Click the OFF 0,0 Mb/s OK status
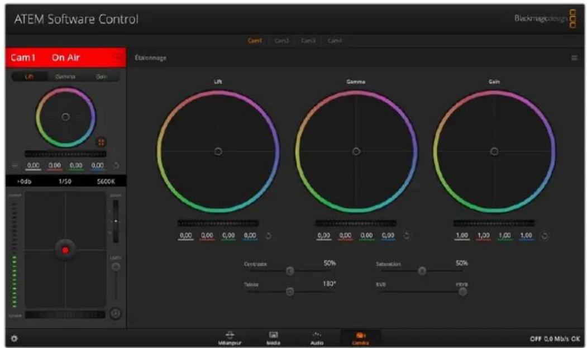587x348 pixels. click(x=555, y=339)
